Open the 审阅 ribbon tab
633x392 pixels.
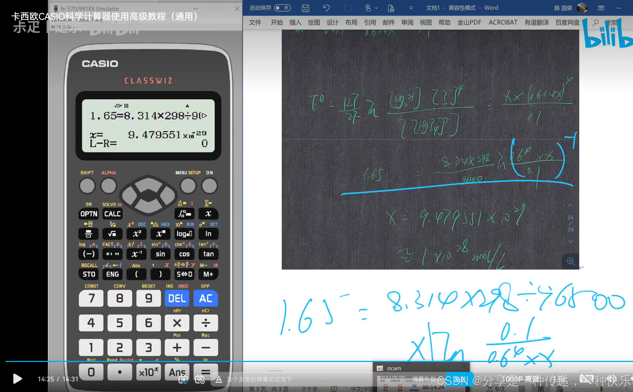[x=407, y=22]
